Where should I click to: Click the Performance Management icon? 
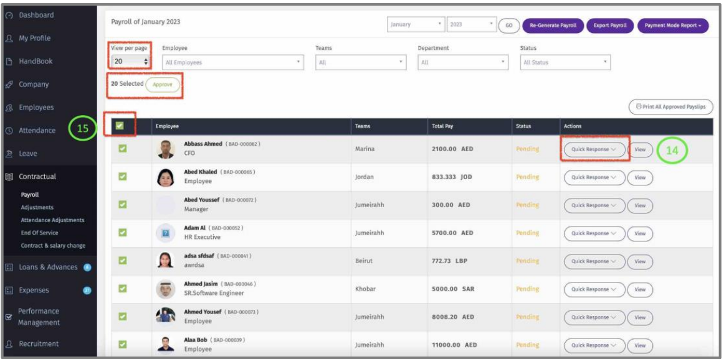pos(9,317)
